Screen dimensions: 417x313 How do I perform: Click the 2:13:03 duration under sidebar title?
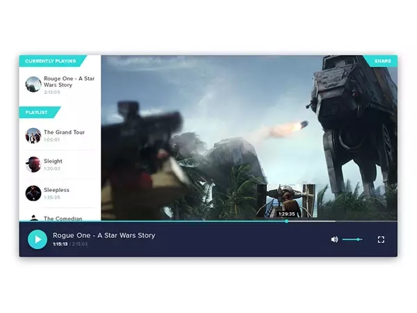pos(52,93)
